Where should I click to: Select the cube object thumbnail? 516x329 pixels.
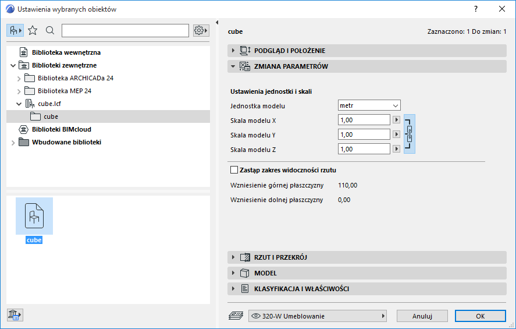[x=34, y=217]
